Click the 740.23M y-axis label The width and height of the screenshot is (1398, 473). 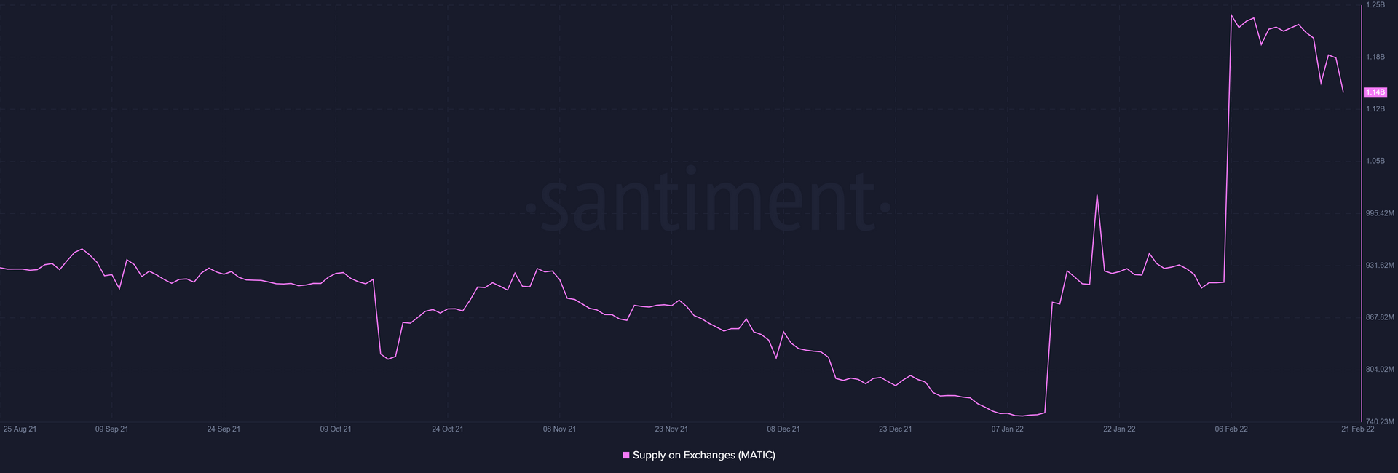[1379, 421]
